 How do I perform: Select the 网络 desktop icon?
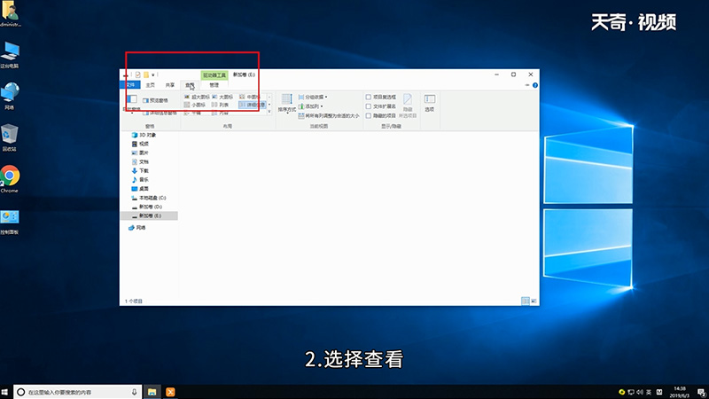tap(10, 96)
